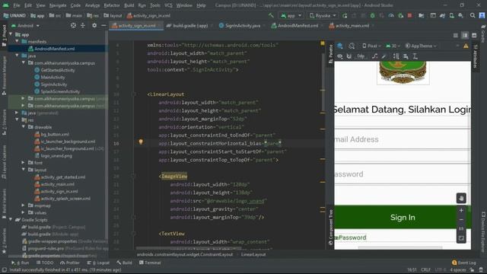
Task: Open the AppTheme dropdown in preview
Action: click(x=421, y=46)
